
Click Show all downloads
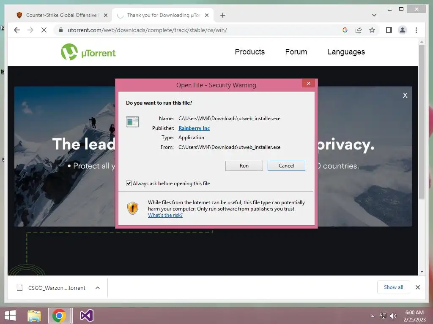(394, 287)
